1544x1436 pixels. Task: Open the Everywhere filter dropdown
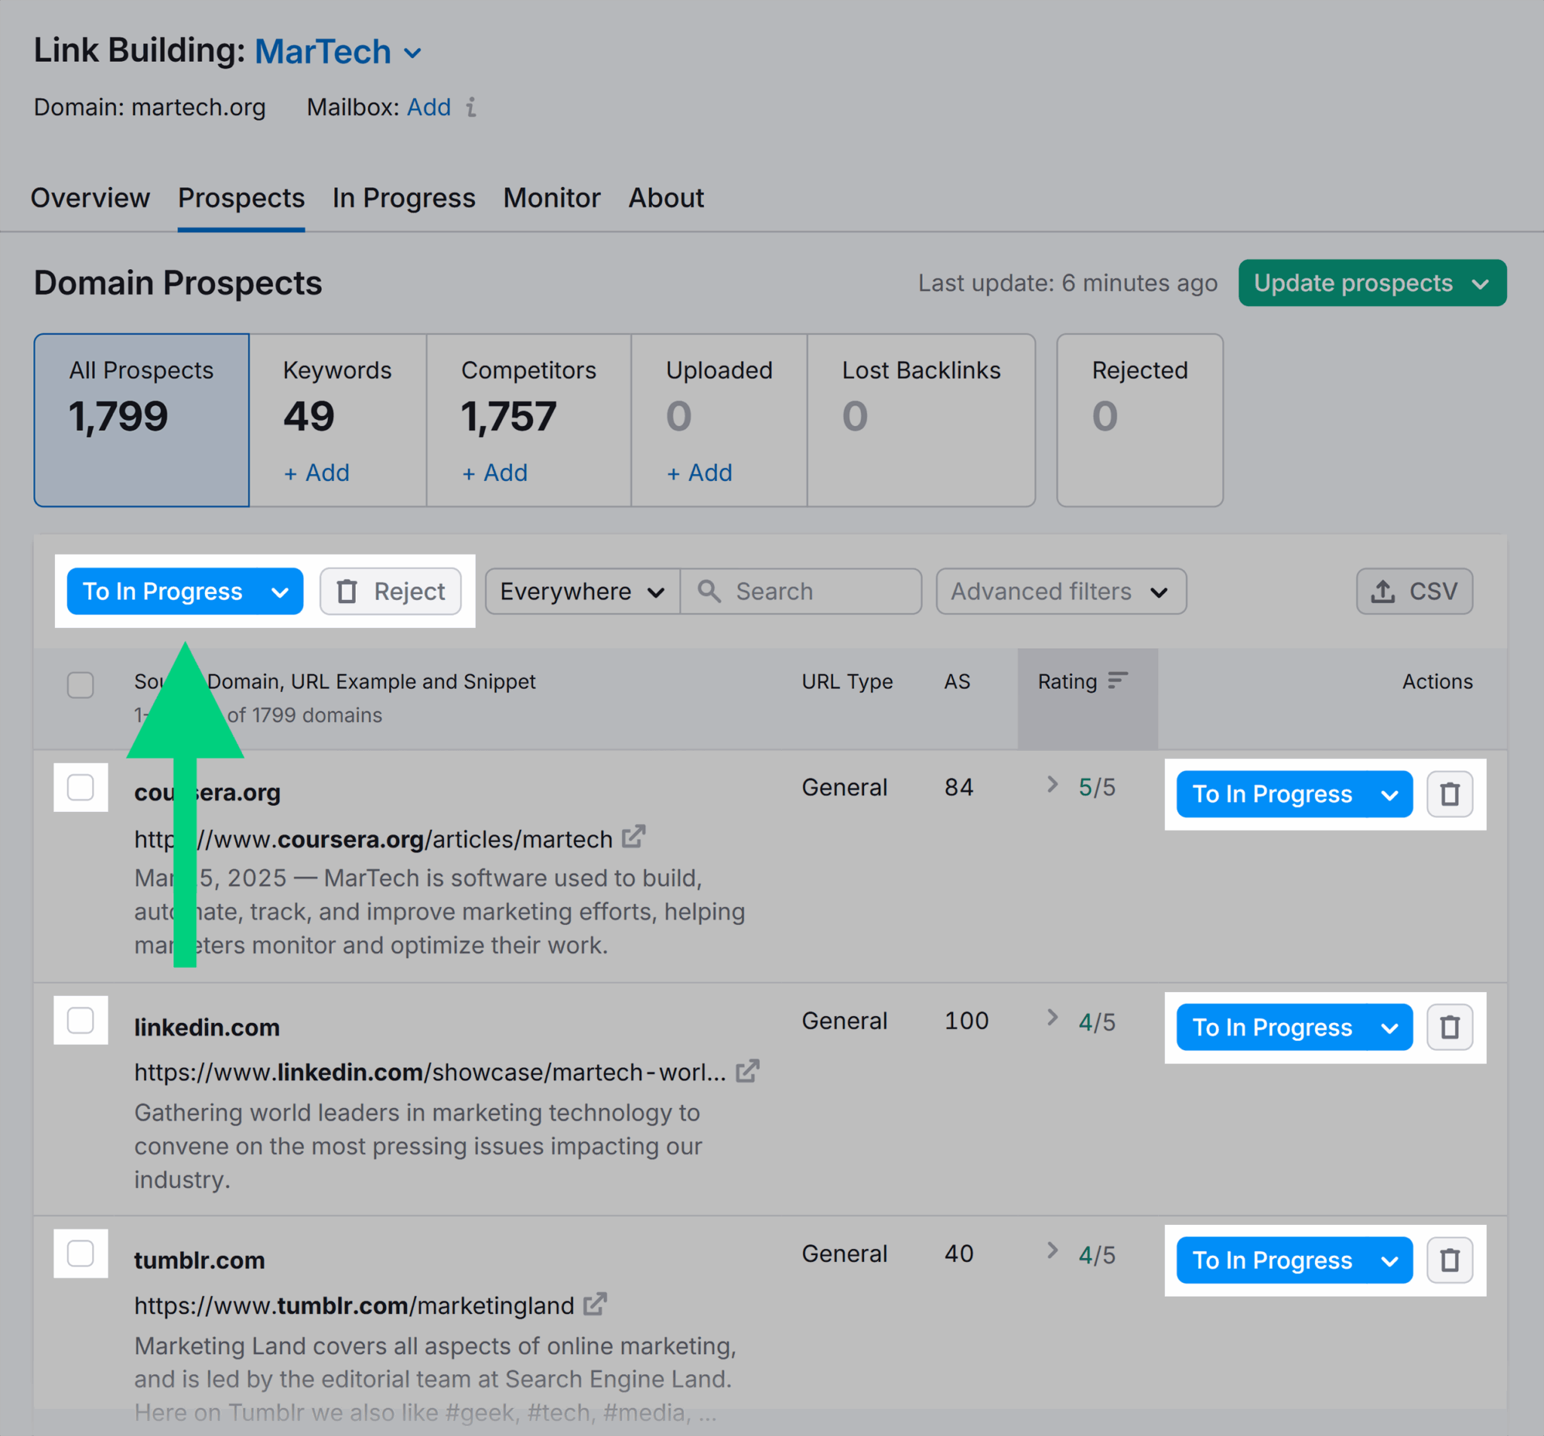coord(581,591)
